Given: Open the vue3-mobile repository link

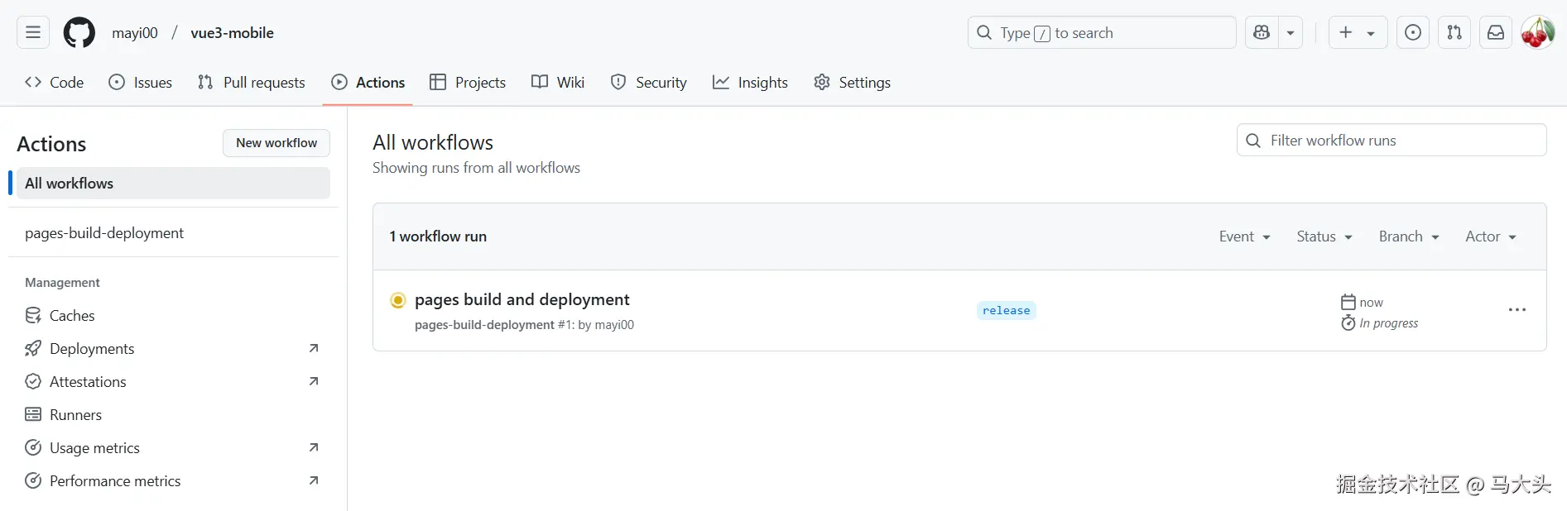Looking at the screenshot, I should point(233,32).
